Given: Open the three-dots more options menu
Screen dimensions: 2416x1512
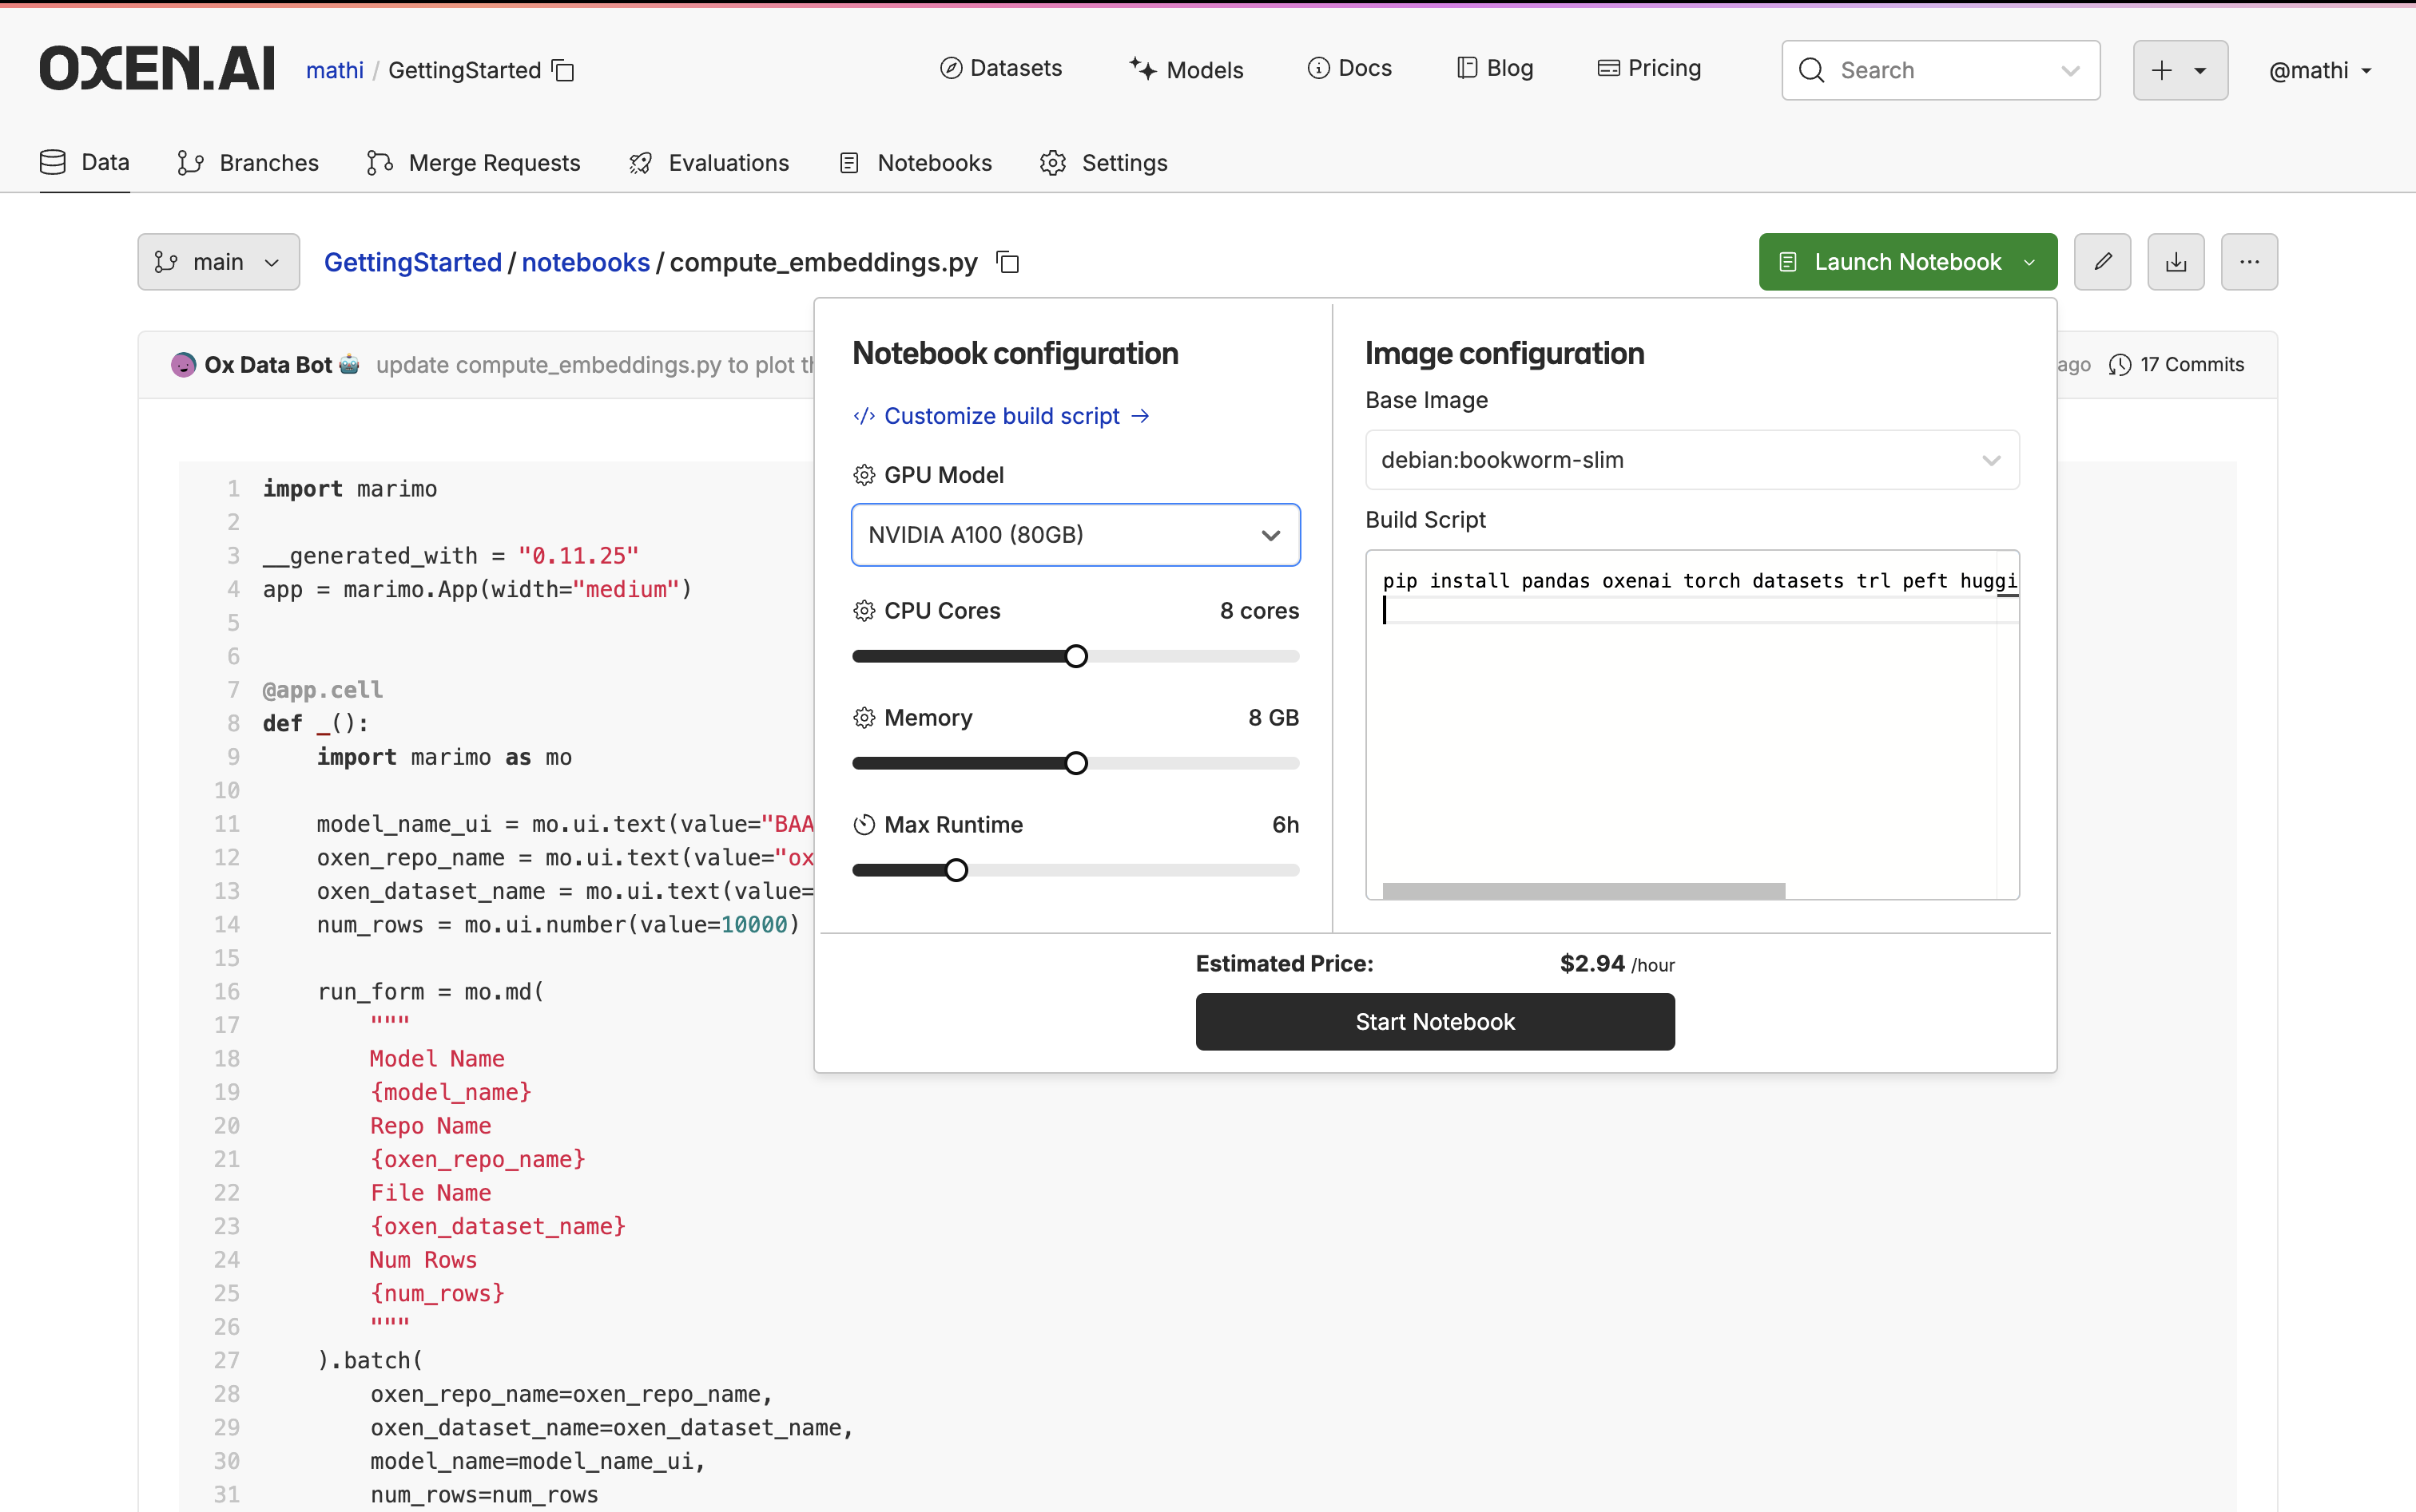Looking at the screenshot, I should click(2249, 262).
